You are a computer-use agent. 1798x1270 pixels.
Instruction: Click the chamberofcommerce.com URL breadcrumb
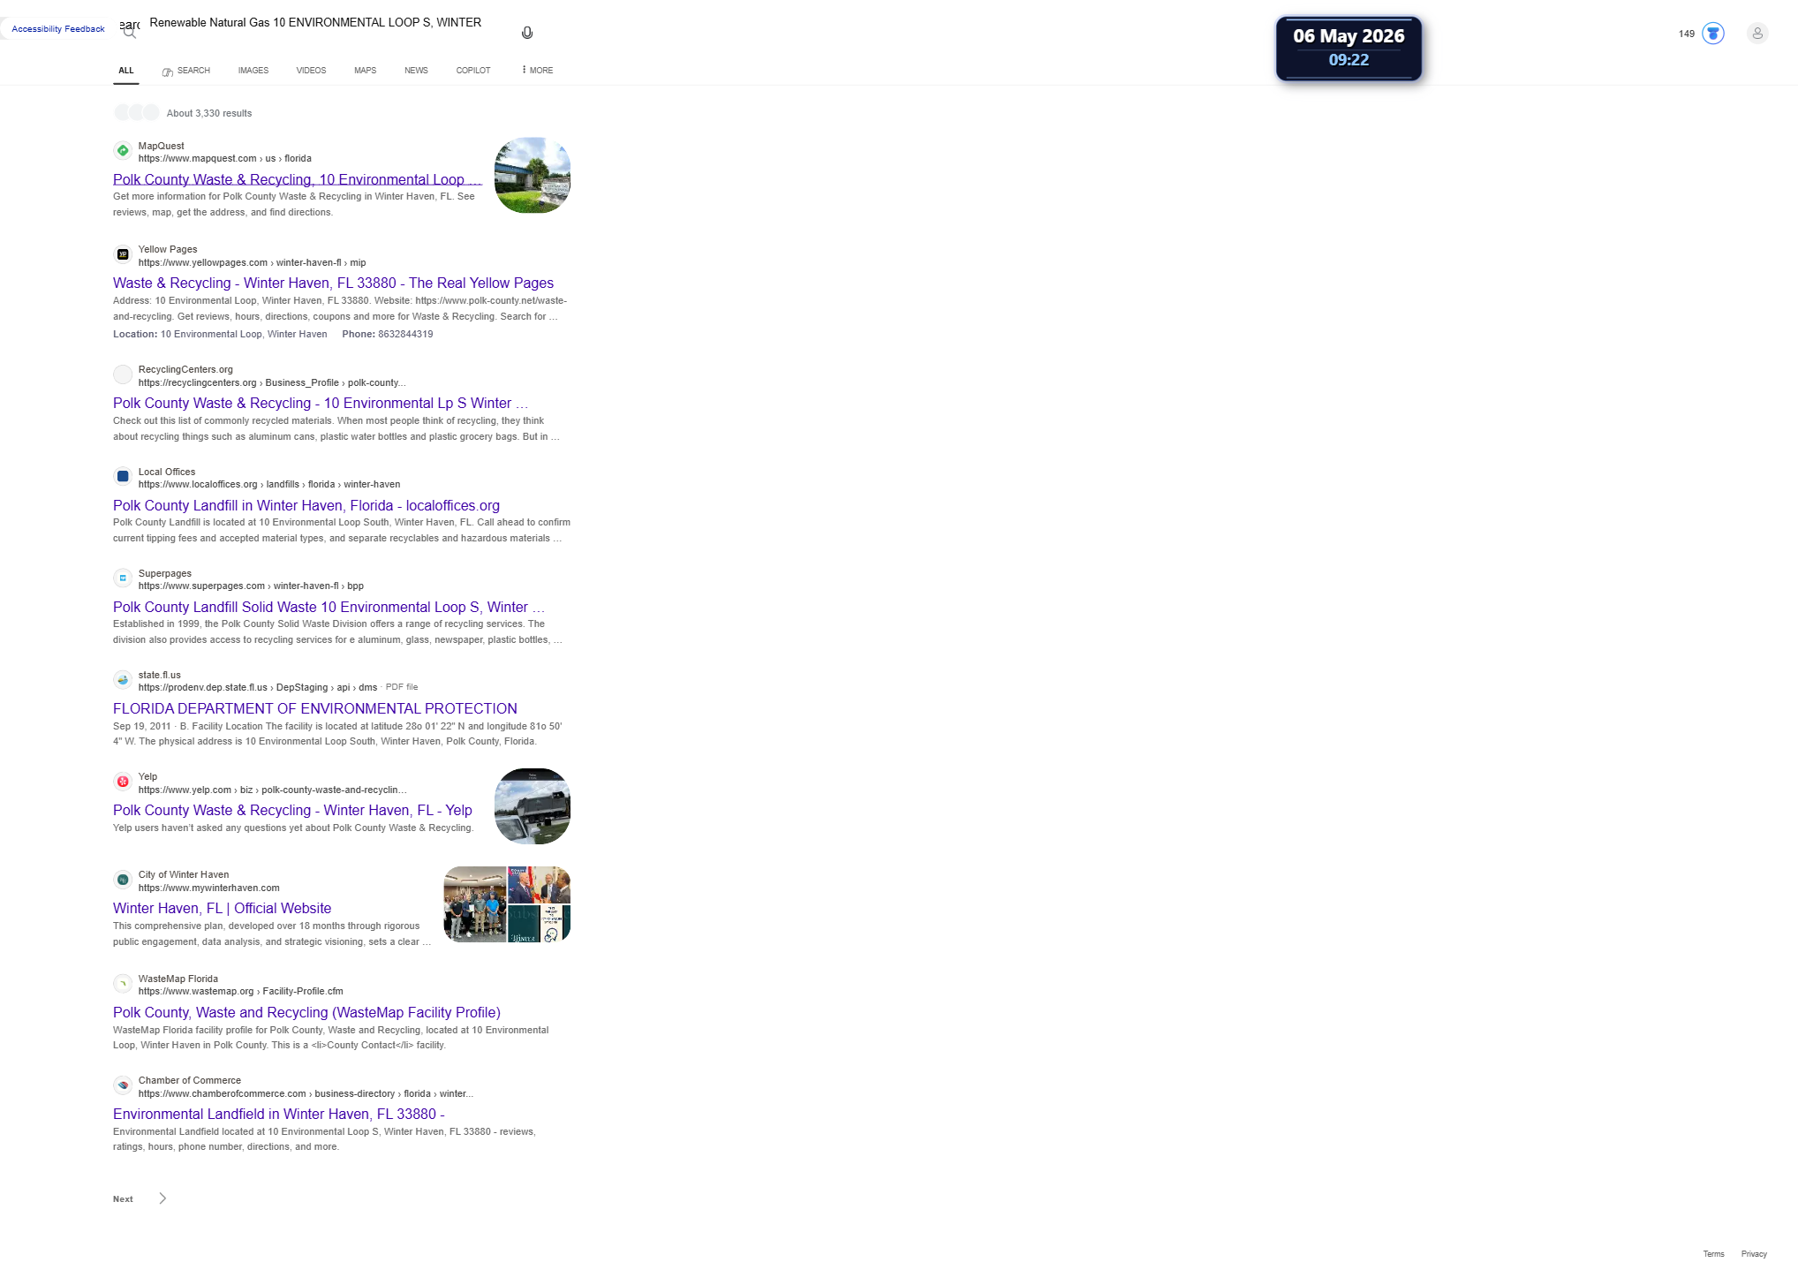pos(306,1093)
